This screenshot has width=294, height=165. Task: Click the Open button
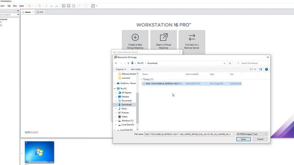coord(243,139)
